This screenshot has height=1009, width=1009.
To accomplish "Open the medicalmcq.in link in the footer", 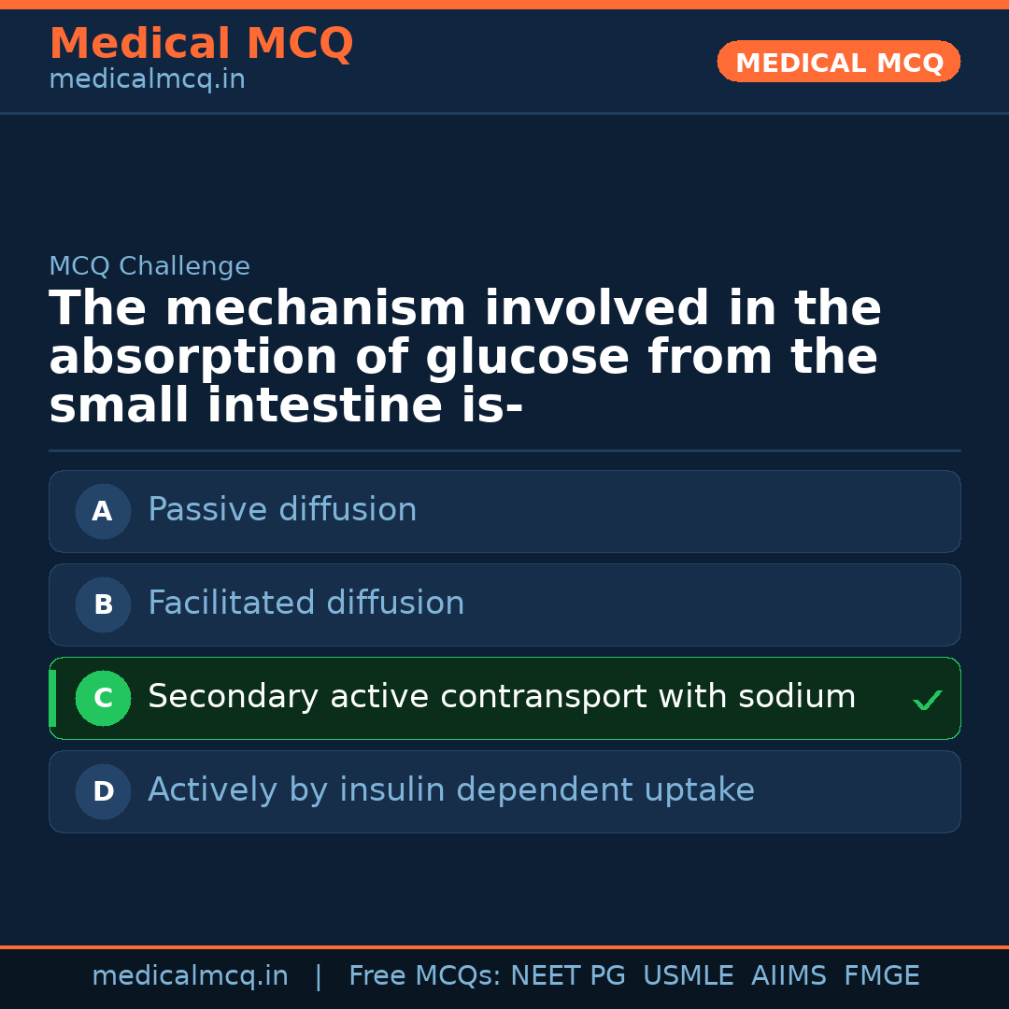I will click(x=190, y=976).
